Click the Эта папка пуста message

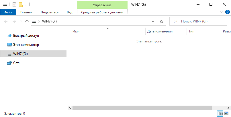pyautogui.click(x=149, y=41)
